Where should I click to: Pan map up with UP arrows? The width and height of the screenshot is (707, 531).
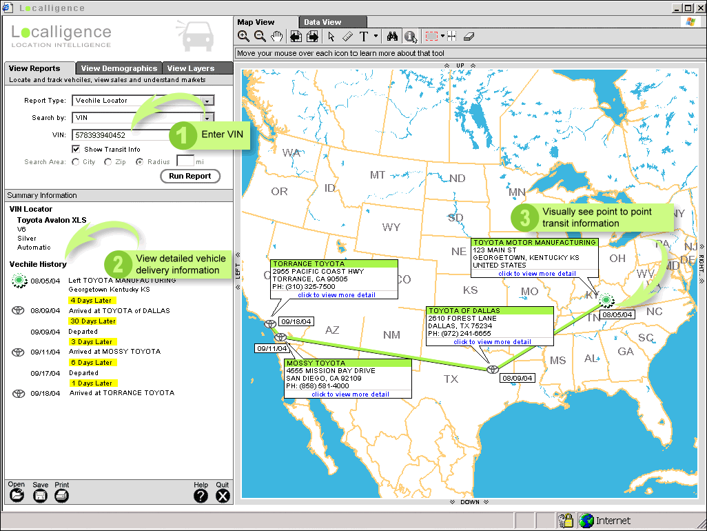(x=460, y=66)
